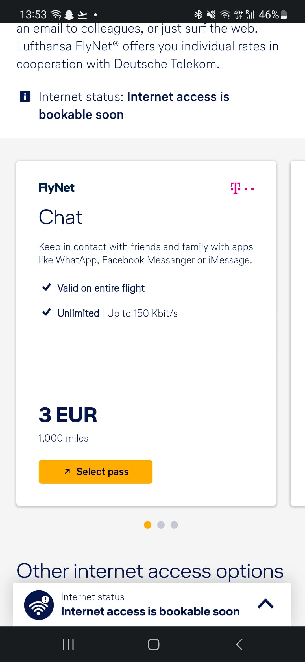This screenshot has width=305, height=662.
Task: Tap the Wi-Fi warning status icon
Action: 39,605
